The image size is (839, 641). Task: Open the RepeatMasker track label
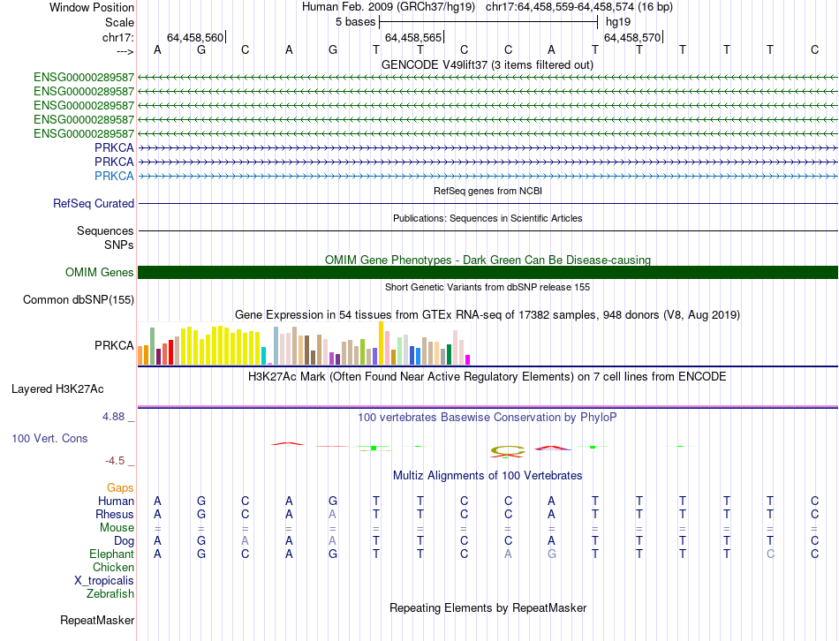97,620
